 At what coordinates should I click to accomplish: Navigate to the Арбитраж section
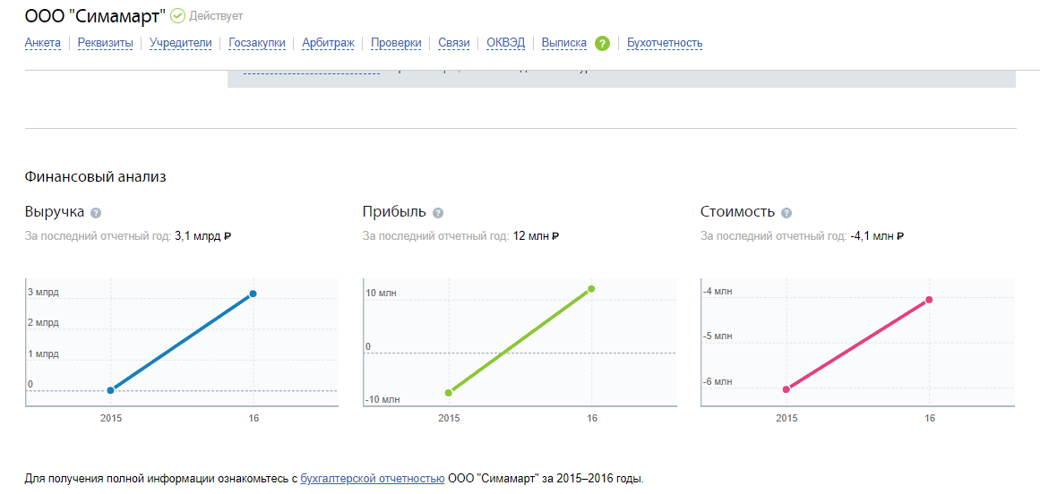(x=328, y=43)
